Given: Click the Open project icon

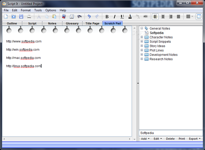Looking at the screenshot, I should [x=14, y=16].
